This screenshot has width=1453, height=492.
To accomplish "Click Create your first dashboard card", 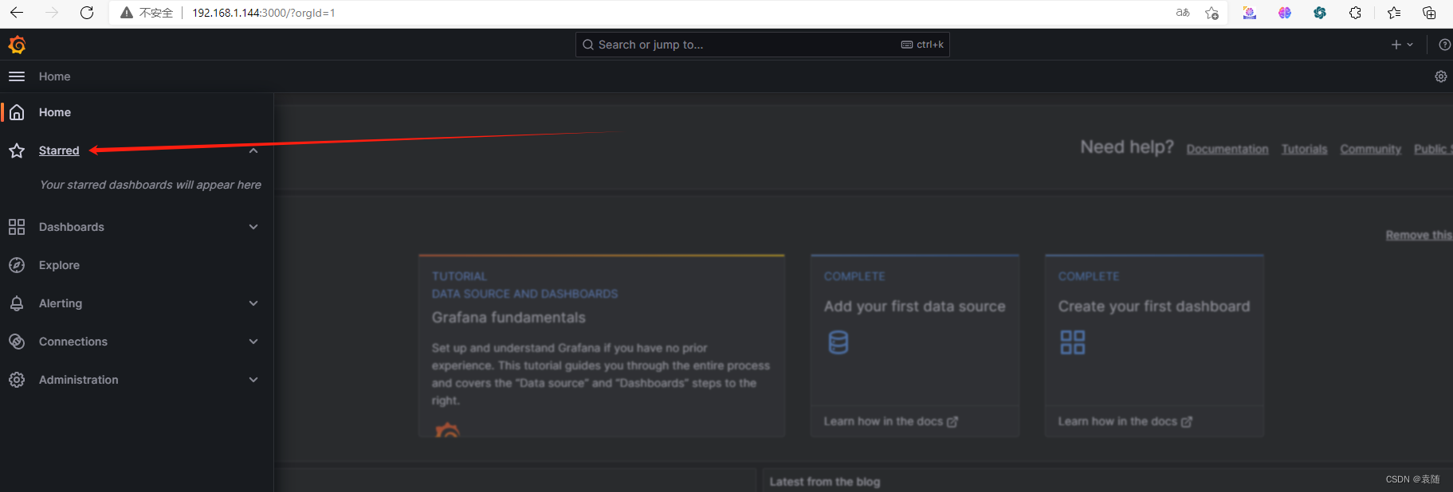I will (x=1154, y=346).
